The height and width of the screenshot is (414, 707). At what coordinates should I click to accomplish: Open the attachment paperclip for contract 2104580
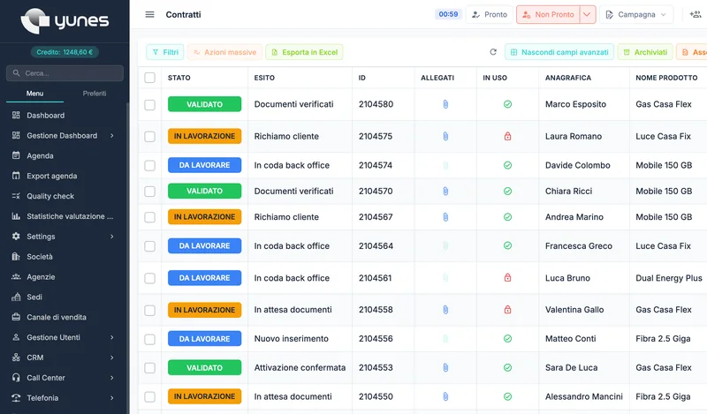[445, 104]
